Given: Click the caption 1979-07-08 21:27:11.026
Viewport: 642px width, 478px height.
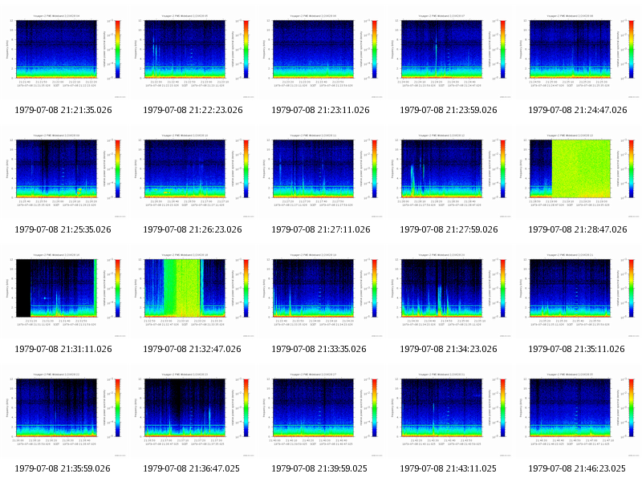Looking at the screenshot, I should click(x=320, y=229).
